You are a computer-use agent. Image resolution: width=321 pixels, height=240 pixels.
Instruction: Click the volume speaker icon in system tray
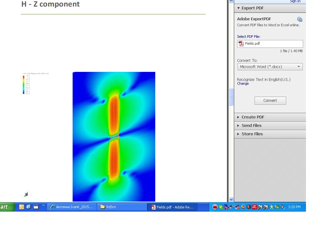(x=249, y=207)
